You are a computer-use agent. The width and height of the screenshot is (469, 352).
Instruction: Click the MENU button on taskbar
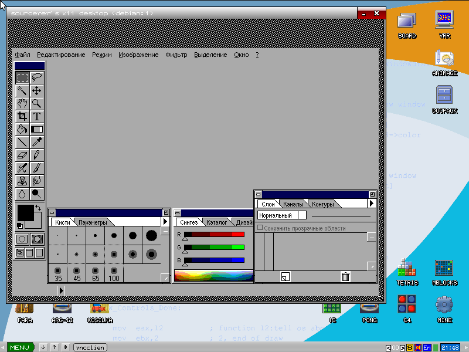pos(19,347)
